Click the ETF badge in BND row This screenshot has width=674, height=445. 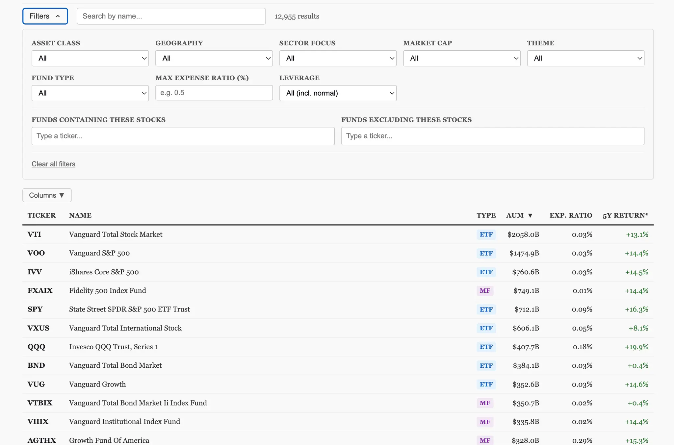(486, 366)
